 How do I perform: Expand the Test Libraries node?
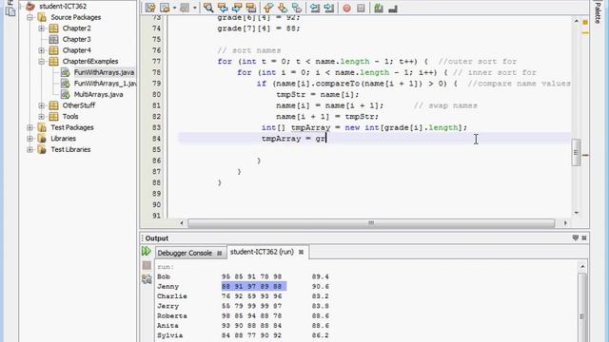[29, 150]
